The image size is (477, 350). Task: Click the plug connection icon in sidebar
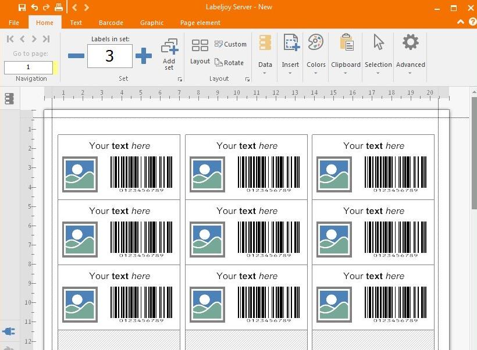point(9,331)
